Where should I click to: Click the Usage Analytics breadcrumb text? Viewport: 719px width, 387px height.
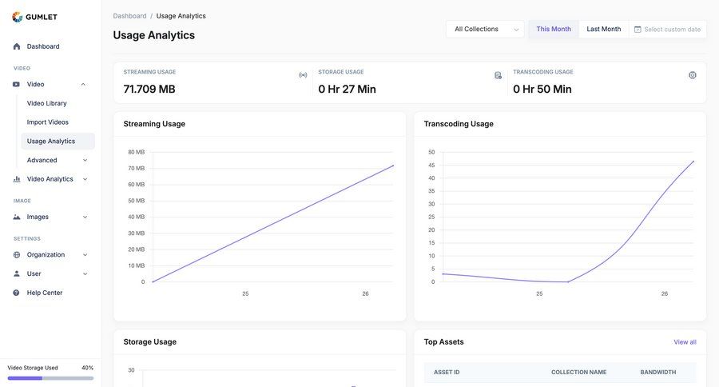(x=181, y=16)
